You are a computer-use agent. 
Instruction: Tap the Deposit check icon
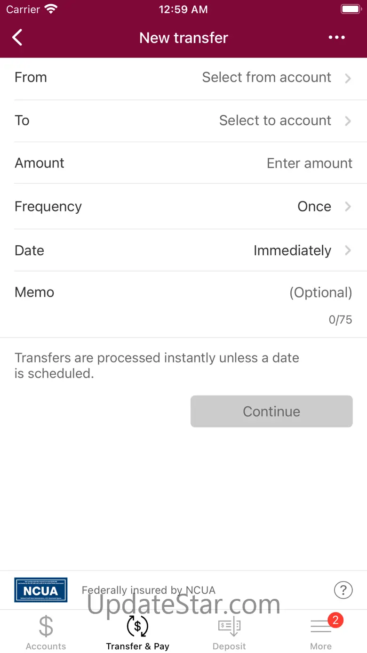click(229, 626)
